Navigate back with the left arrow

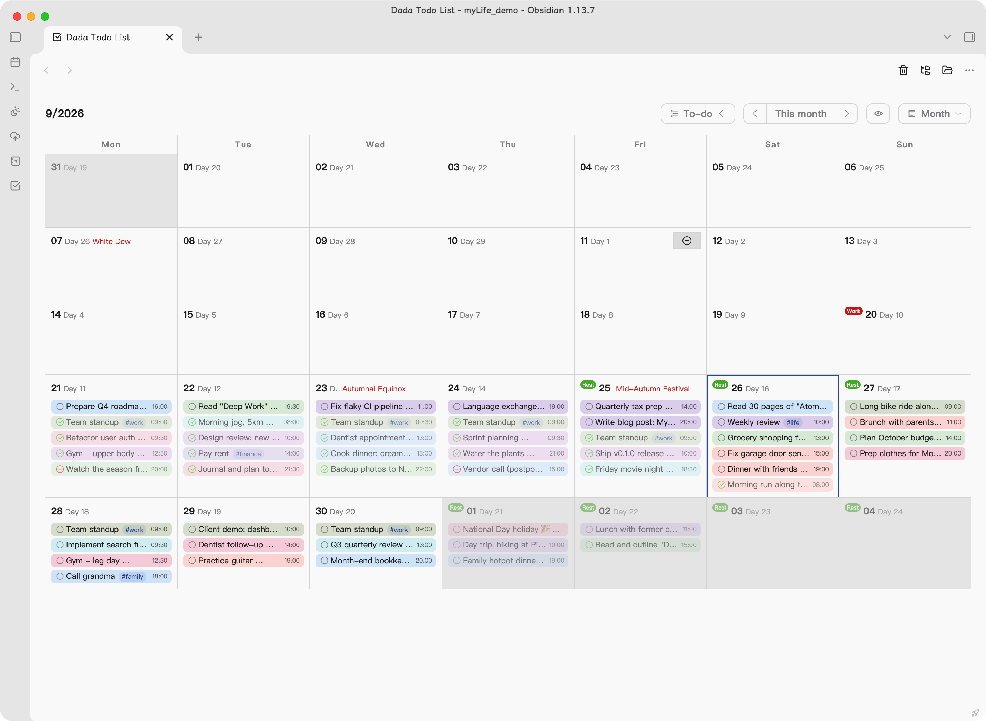[x=47, y=70]
